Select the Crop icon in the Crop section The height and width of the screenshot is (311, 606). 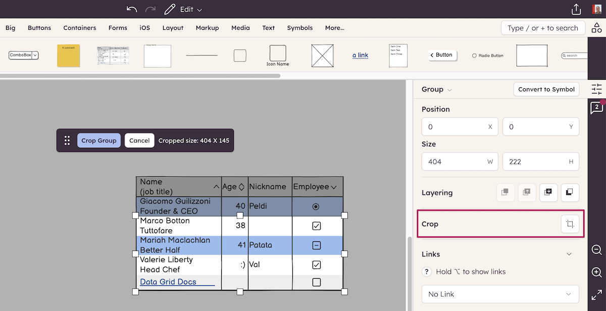[570, 224]
